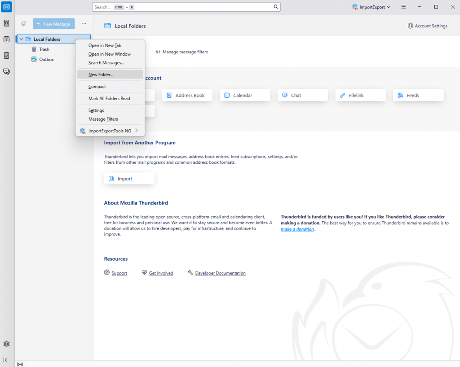Click the About Mozilla Thunderbird heading

coord(136,203)
